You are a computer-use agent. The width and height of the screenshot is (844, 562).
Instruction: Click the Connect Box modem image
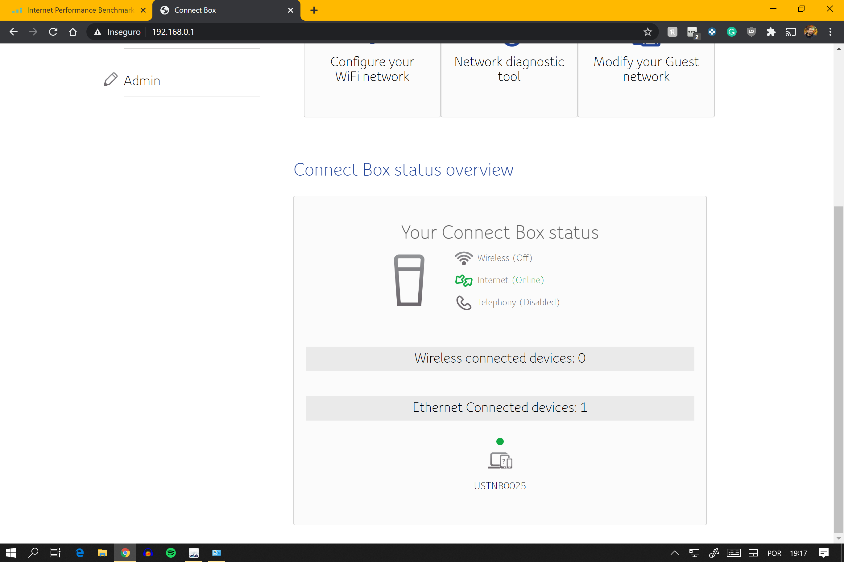409,280
